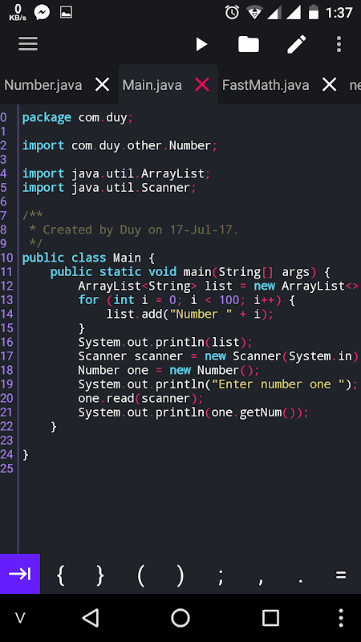Open the folder file browser icon
361x642 pixels.
pos(249,44)
